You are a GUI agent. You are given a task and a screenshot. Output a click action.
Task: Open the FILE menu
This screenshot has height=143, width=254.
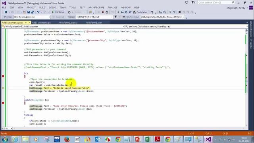[4, 8]
